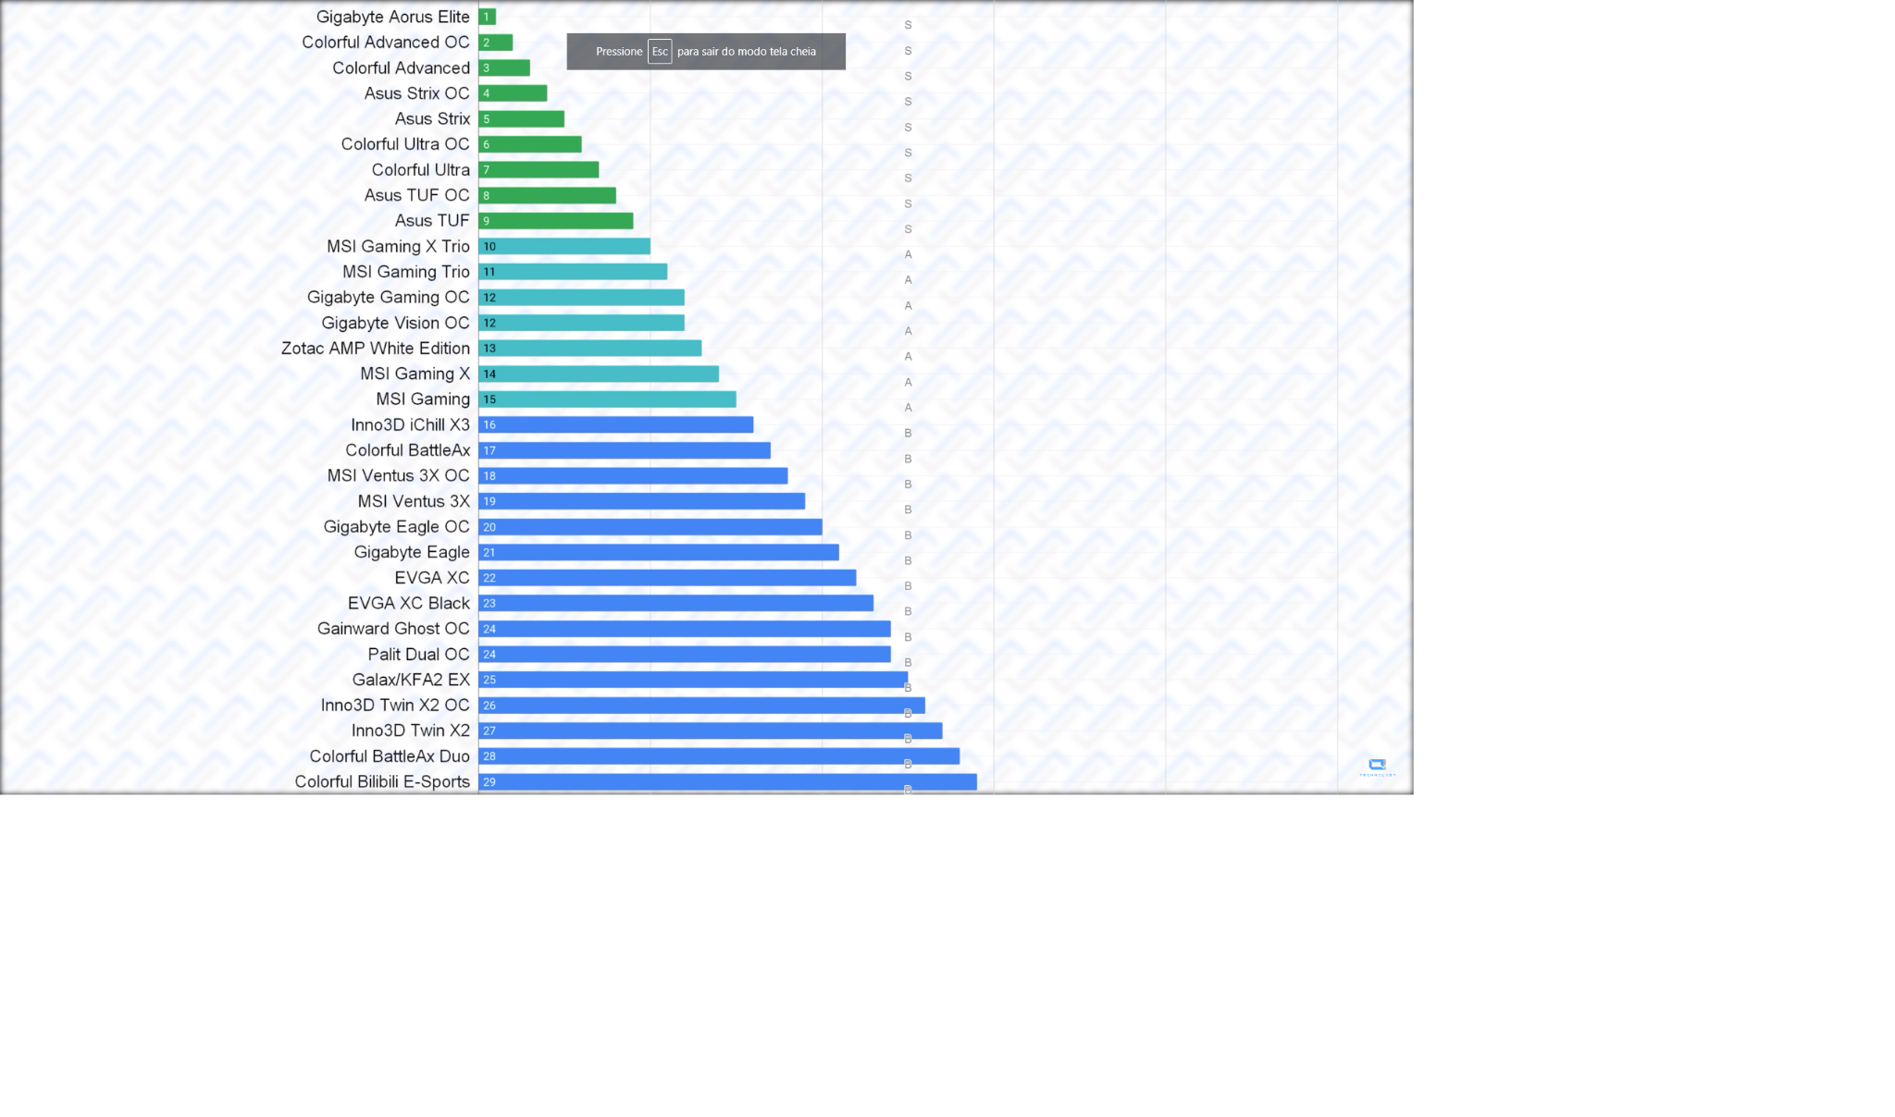1895x1117 pixels.
Task: Click the green bar ranked 5
Action: 522,119
